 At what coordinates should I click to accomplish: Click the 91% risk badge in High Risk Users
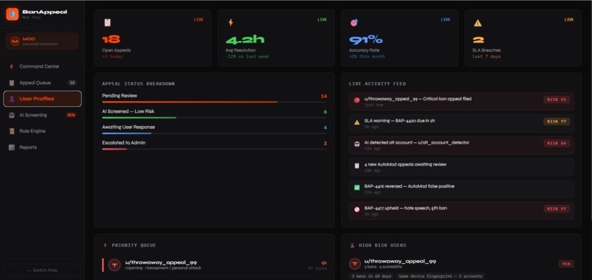(566, 264)
